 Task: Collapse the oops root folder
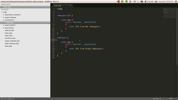[x=2, y=12]
